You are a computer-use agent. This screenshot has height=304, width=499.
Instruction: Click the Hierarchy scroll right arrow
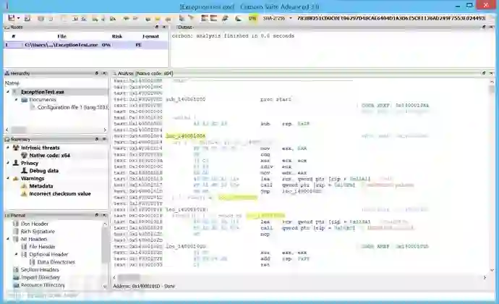pos(105,130)
